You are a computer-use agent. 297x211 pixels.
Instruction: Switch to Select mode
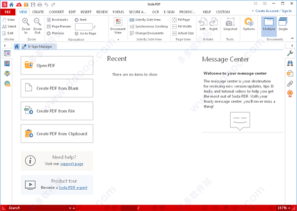click(x=9, y=27)
